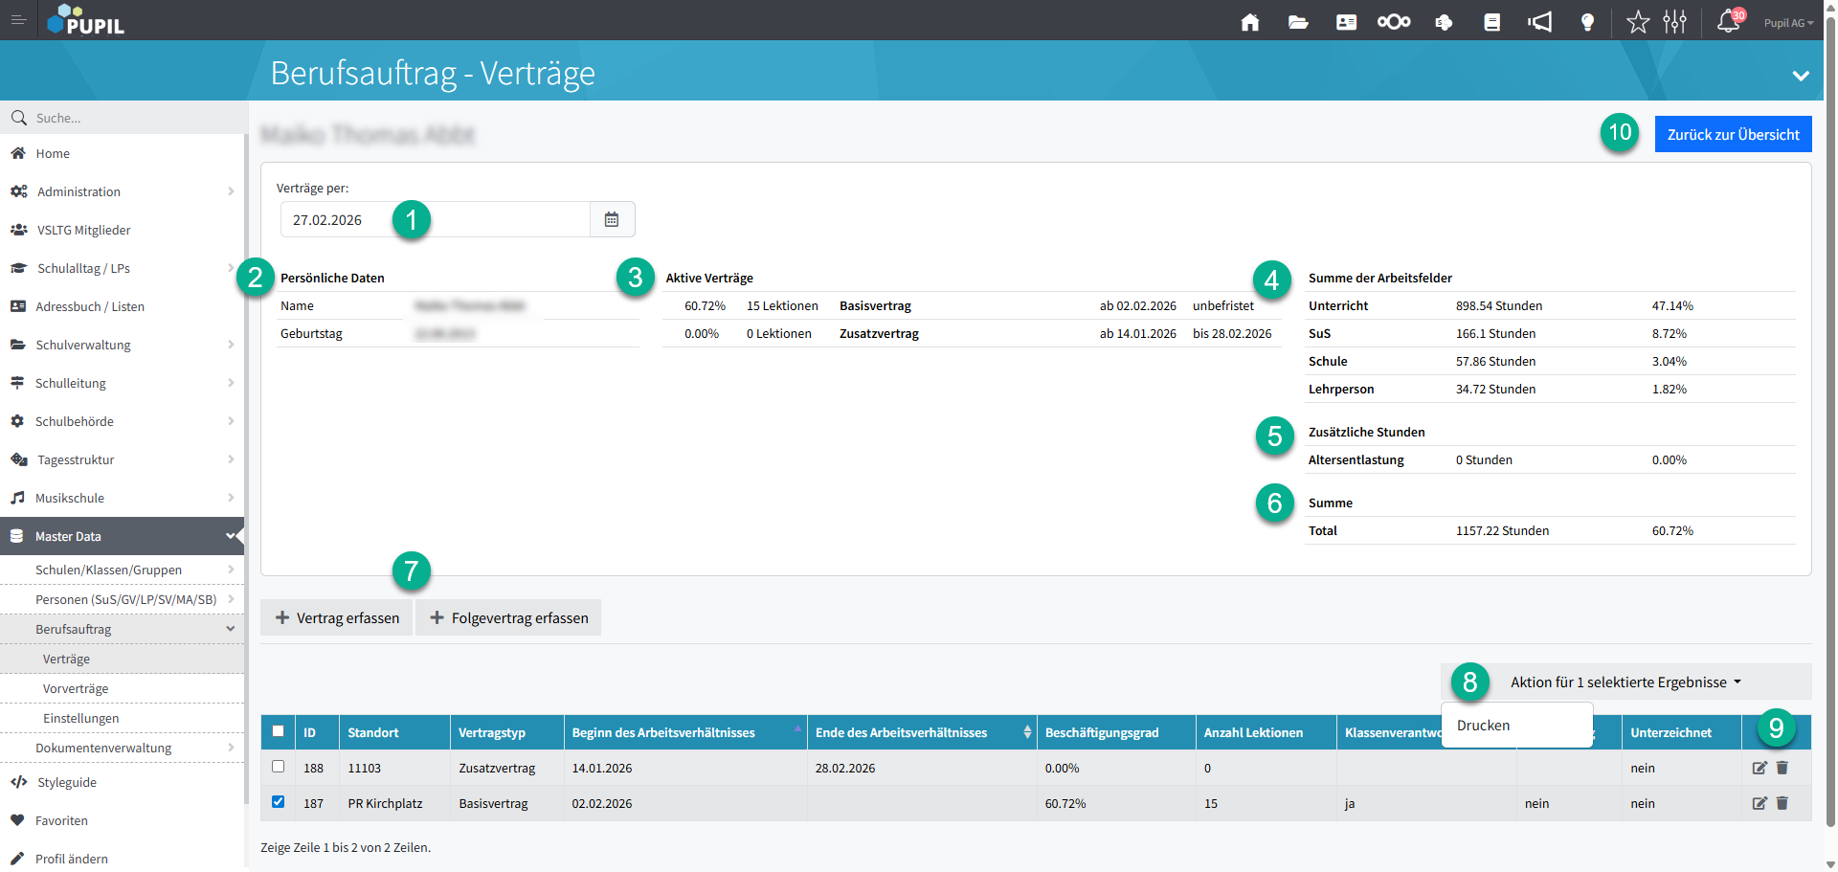Open the calendar date picker icon
The image size is (1838, 872).
pyautogui.click(x=612, y=220)
